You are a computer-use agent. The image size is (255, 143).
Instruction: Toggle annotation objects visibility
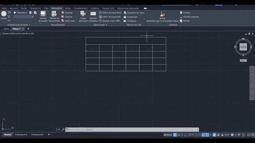(x=214, y=135)
